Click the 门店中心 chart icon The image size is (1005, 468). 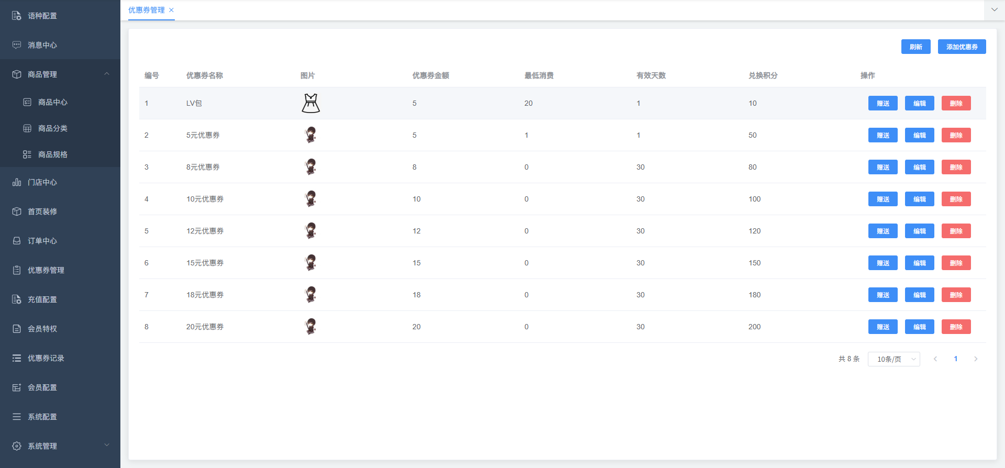(17, 182)
